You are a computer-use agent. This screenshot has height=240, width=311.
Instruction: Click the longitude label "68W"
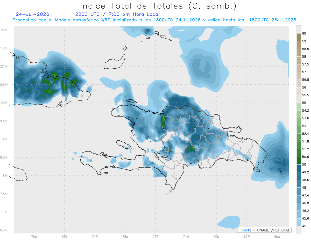click(x=277, y=237)
